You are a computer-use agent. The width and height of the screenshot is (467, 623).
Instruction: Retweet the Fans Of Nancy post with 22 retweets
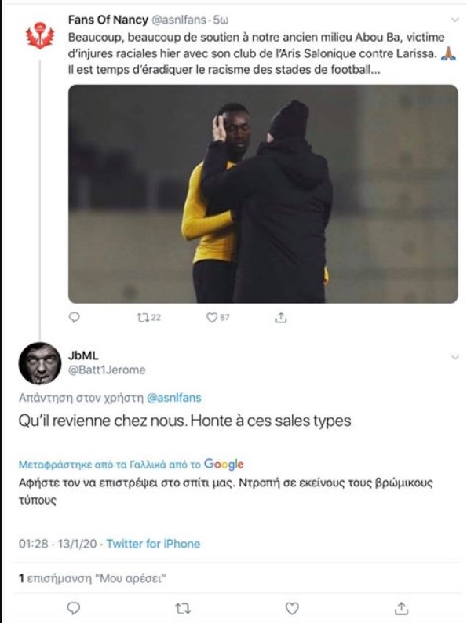click(148, 317)
